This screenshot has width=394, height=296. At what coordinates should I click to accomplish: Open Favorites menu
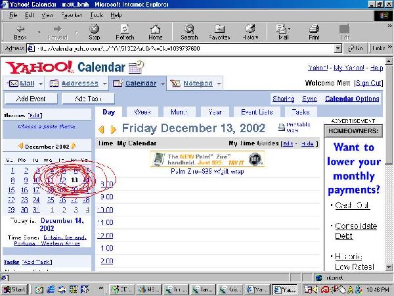coord(72,15)
